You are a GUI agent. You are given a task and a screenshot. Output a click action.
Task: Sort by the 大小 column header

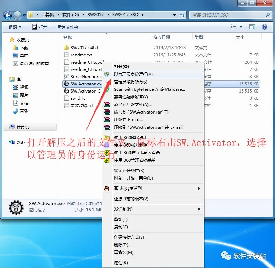(240, 37)
